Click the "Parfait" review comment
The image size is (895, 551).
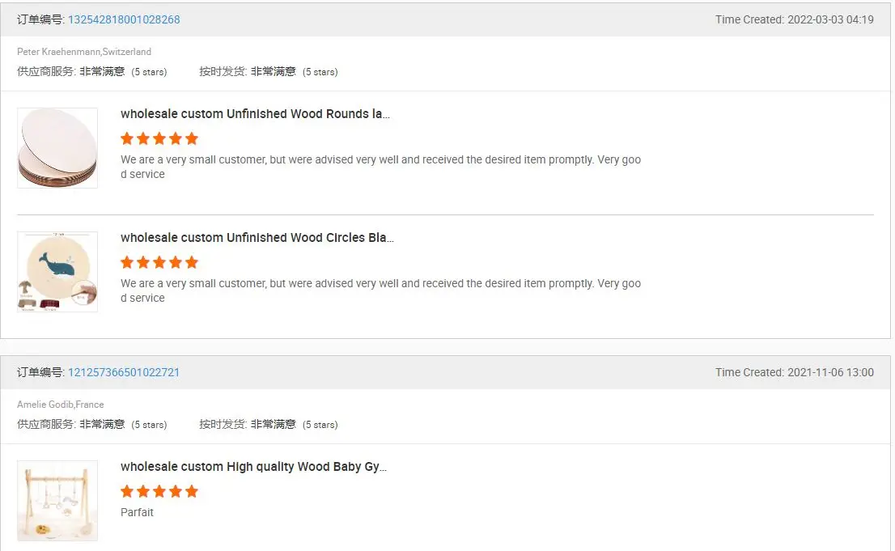[x=137, y=512]
